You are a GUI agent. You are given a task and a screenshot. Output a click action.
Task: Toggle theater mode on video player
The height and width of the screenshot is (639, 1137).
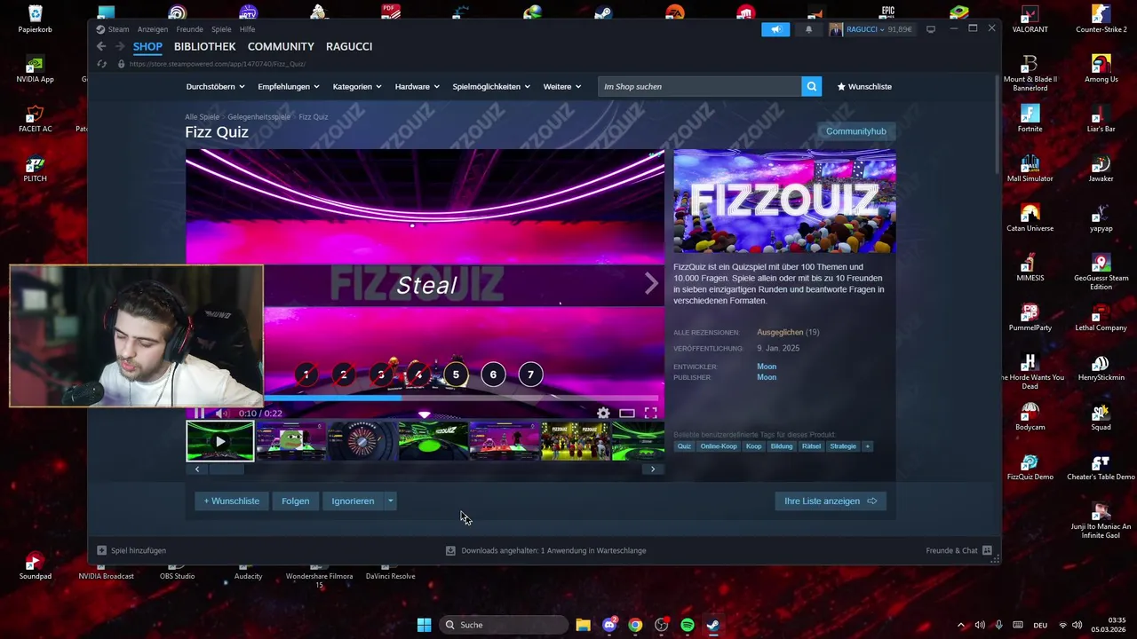coord(627,413)
